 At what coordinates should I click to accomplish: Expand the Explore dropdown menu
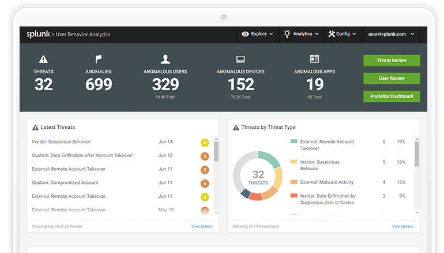(258, 34)
